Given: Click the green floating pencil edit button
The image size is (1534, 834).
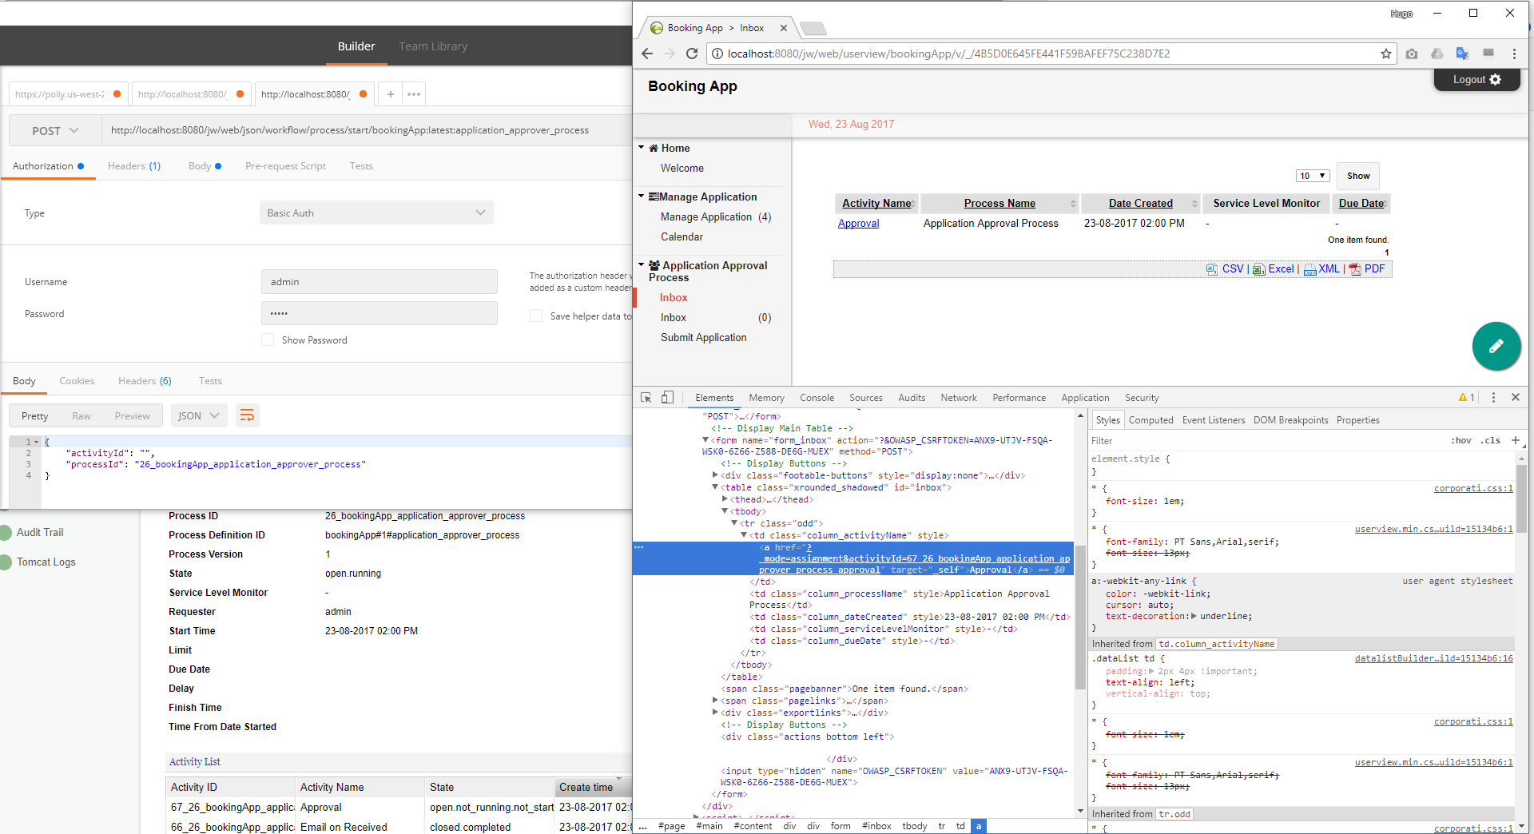Looking at the screenshot, I should [x=1496, y=346].
